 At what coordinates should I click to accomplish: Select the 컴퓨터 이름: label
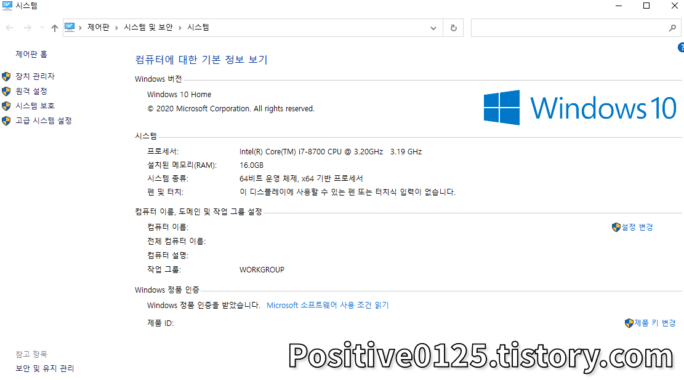coord(167,227)
